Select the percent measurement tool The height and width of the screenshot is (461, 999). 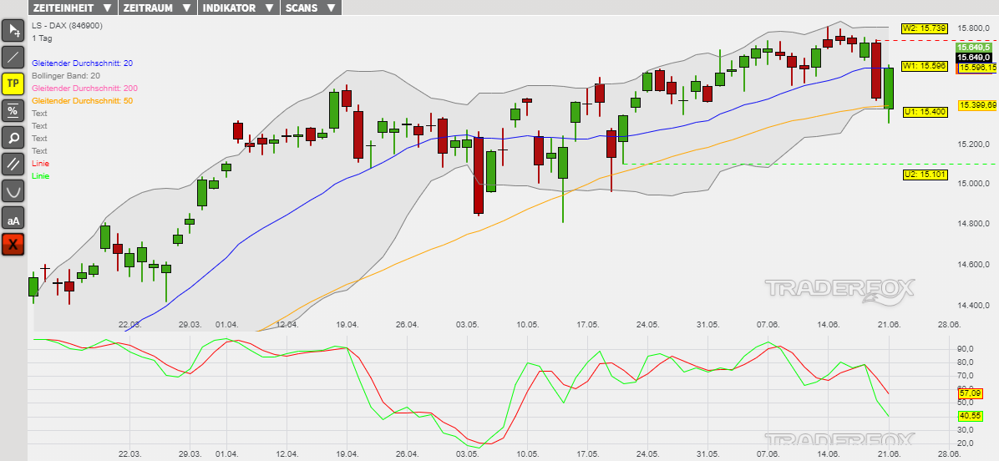[x=13, y=110]
